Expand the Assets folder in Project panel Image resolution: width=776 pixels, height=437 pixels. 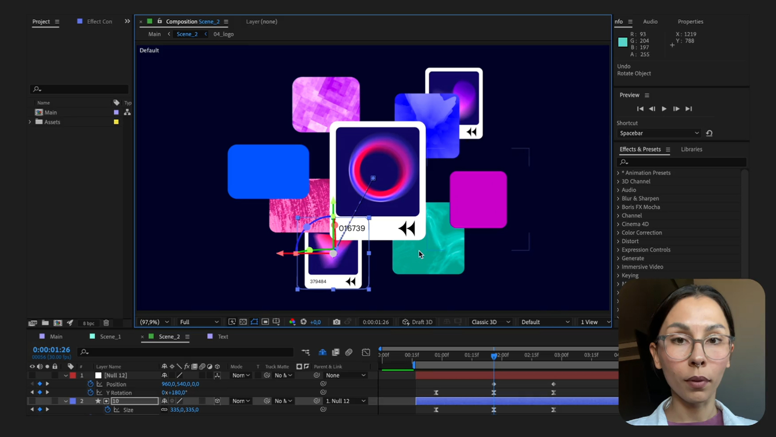click(30, 122)
